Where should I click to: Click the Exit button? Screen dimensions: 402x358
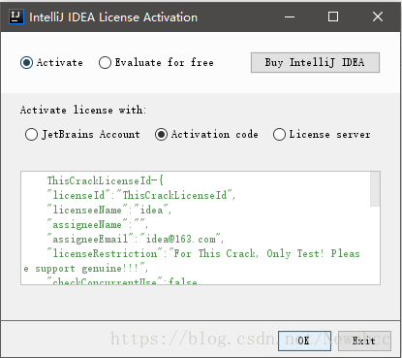pos(364,341)
